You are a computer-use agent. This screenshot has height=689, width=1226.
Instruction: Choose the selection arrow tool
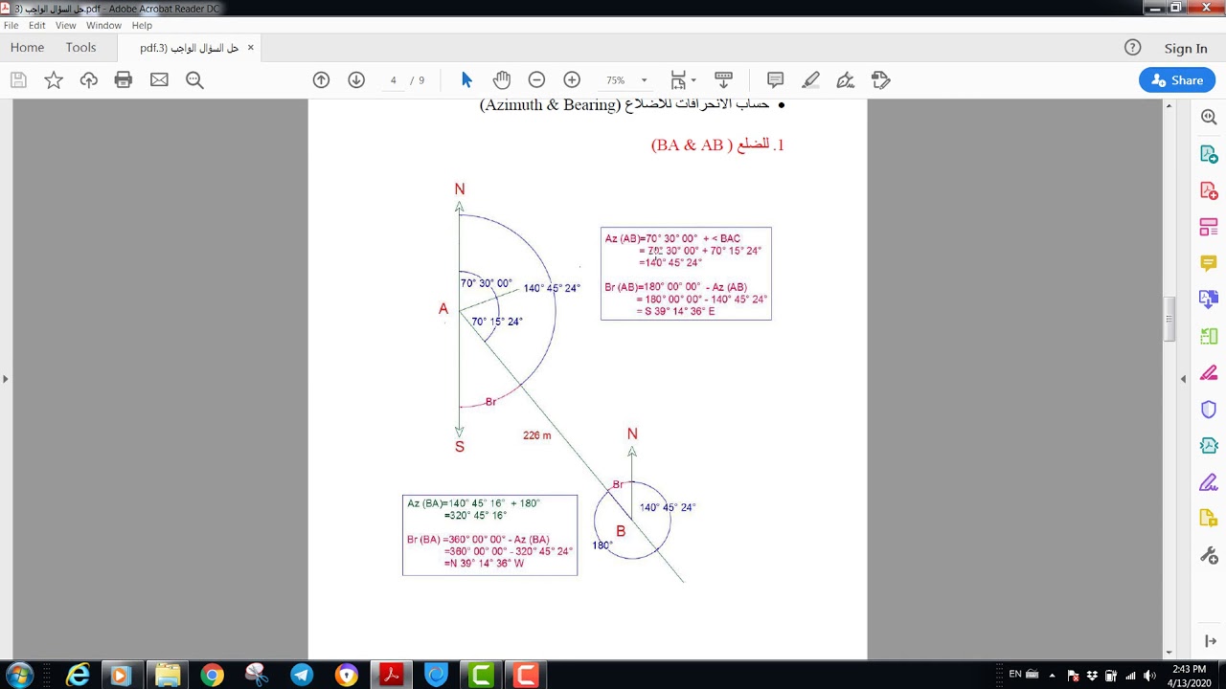(x=466, y=80)
